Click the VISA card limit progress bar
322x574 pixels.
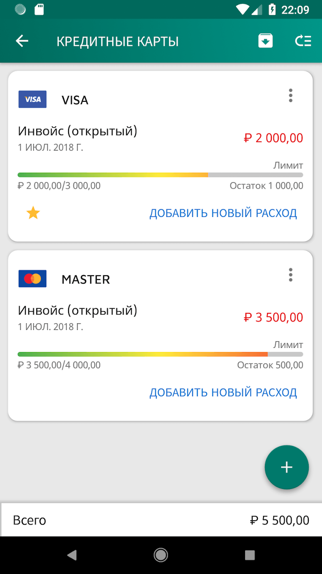160,175
